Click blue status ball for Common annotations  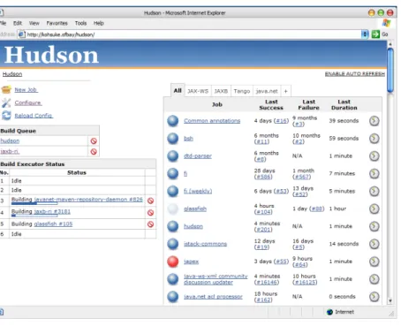tap(173, 121)
